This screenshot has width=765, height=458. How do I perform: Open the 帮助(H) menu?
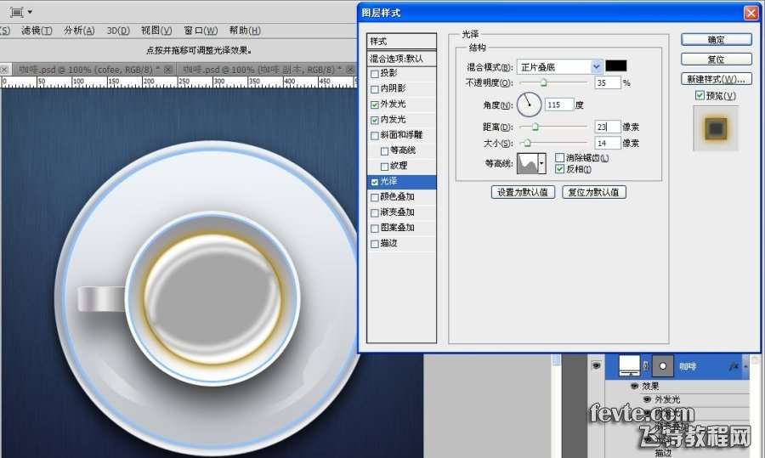click(245, 31)
